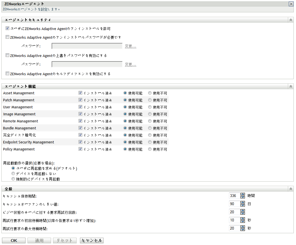
Task: Enable アンインストールパスワードが必要です checkbox
Action: pyautogui.click(x=7, y=37)
